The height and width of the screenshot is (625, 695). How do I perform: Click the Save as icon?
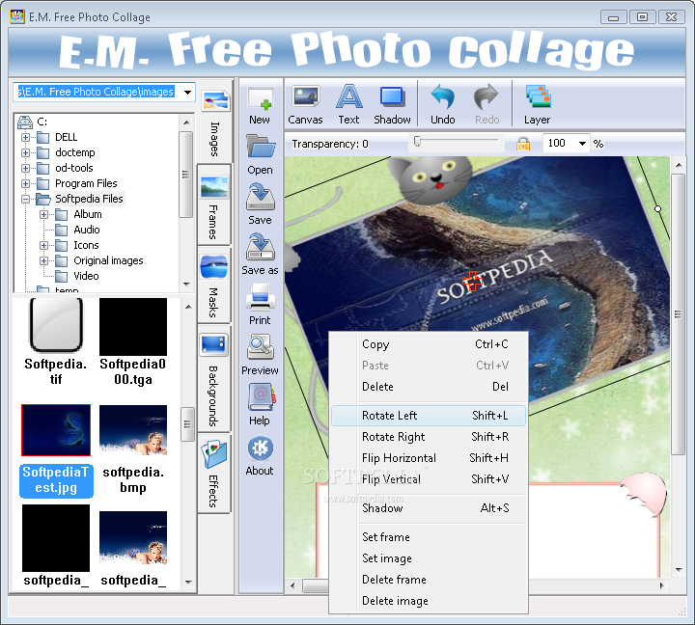coord(261,247)
